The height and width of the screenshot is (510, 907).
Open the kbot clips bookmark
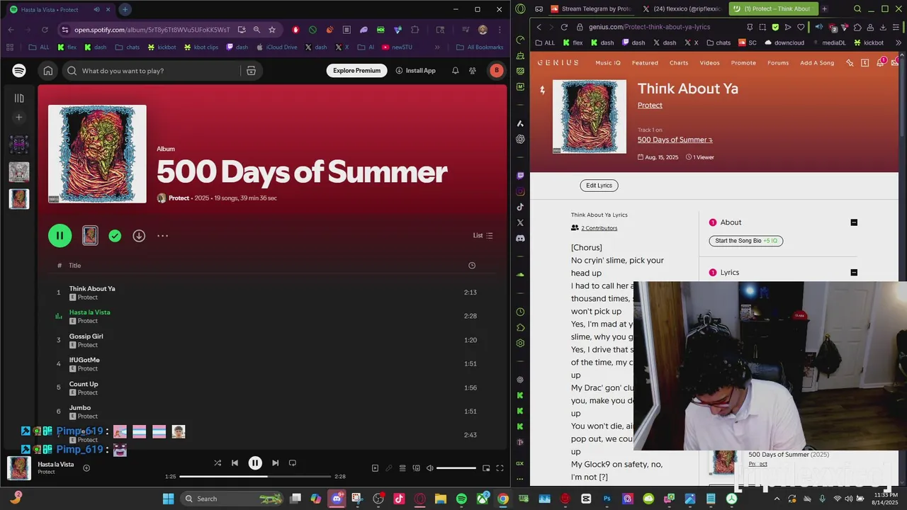(202, 47)
